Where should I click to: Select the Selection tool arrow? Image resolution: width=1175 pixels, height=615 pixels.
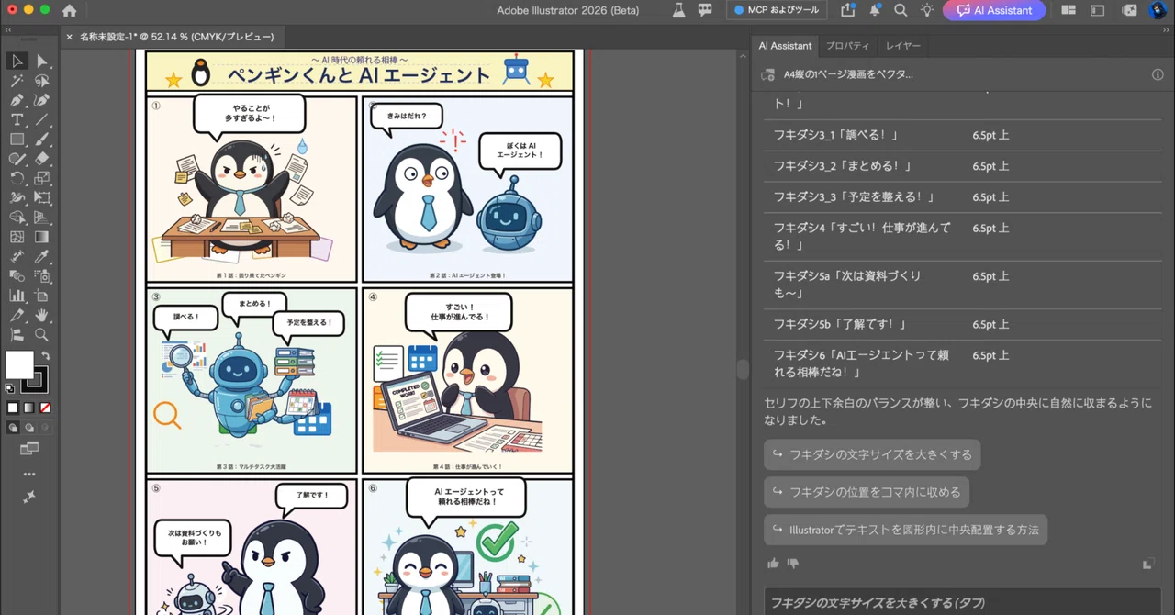coord(17,61)
